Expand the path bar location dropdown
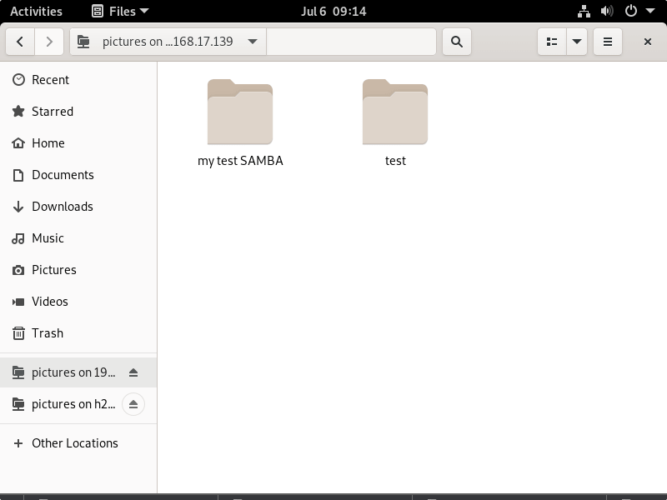Screen dimensions: 667x500 pos(253,42)
